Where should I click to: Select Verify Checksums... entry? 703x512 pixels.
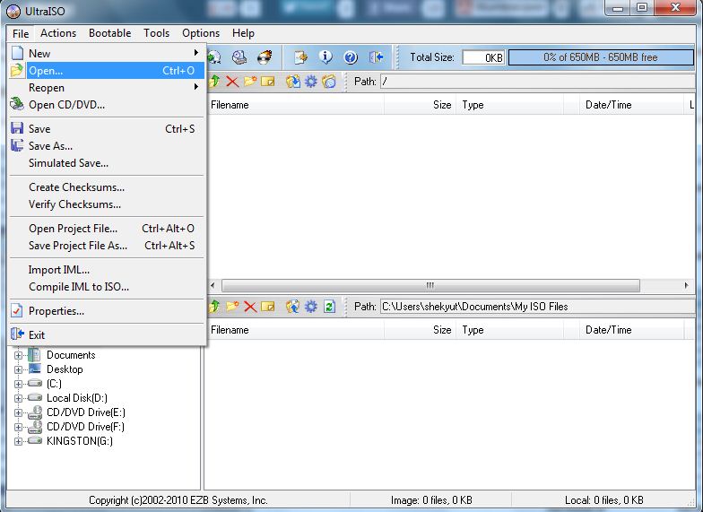click(x=107, y=204)
